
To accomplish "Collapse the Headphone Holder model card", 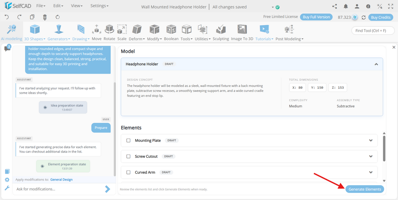I will tap(376, 64).
